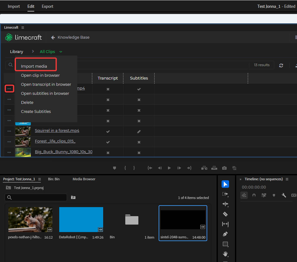This screenshot has width=297, height=262.
Task: Open the Squirrel in a forest.mp4 link
Action: point(57,131)
